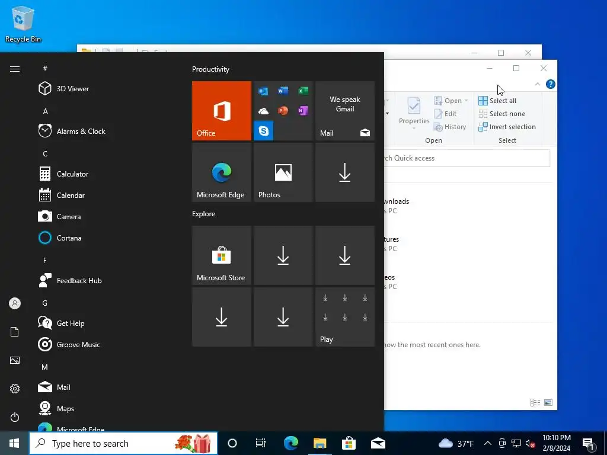607x455 pixels.
Task: Click the Skype icon in Office group tile
Action: pyautogui.click(x=264, y=131)
